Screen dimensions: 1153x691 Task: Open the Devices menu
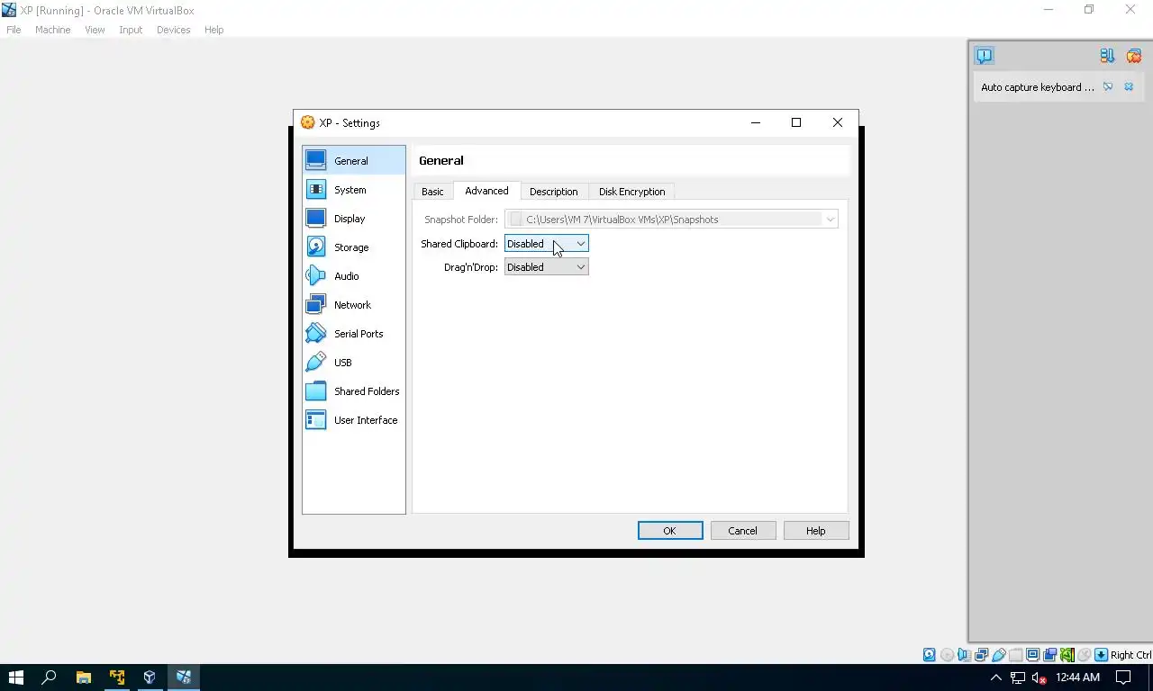[x=173, y=30]
